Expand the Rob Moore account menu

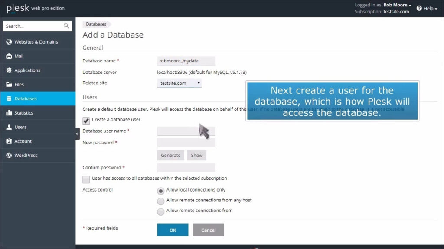coord(396,5)
